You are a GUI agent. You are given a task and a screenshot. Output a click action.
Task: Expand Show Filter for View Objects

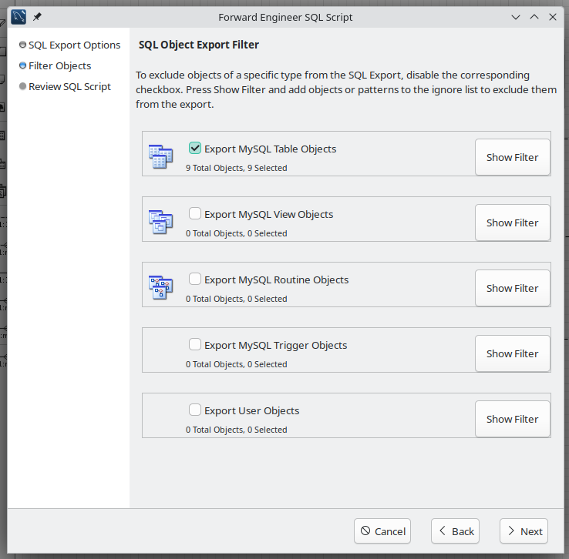coord(512,223)
